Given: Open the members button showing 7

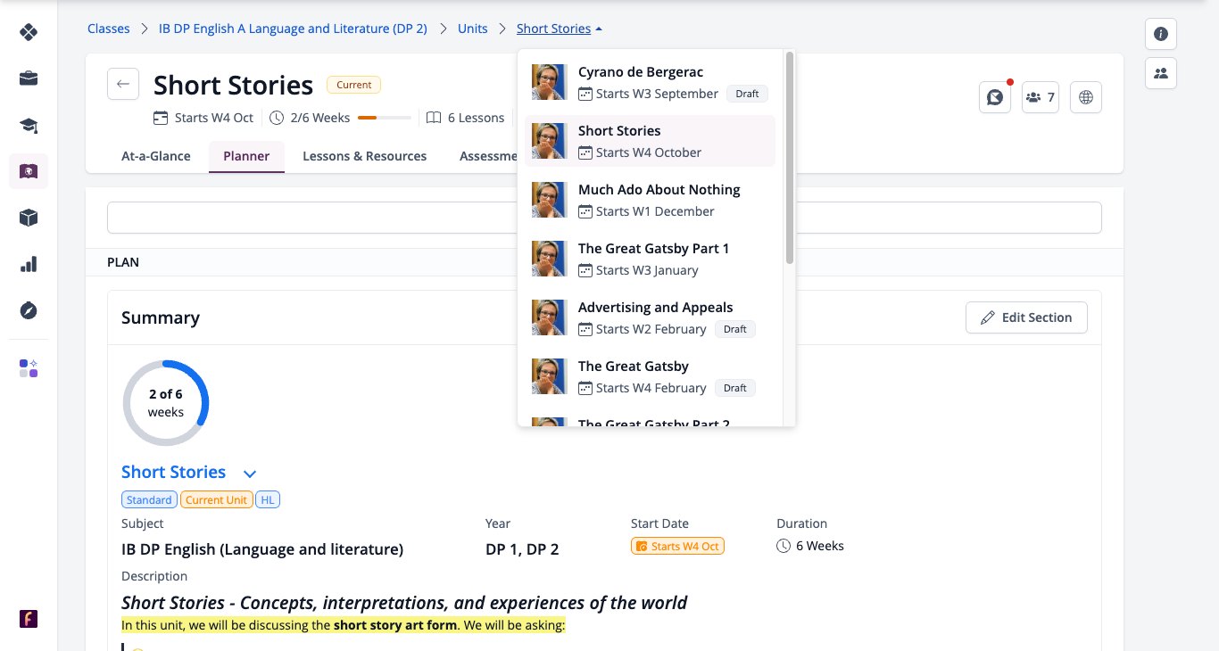Looking at the screenshot, I should coord(1041,97).
